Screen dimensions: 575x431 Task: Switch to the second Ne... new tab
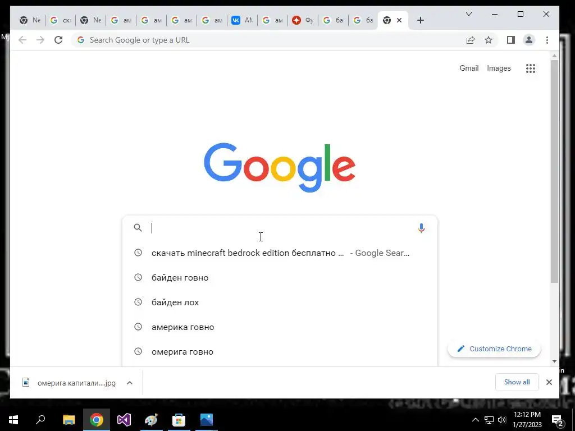[90, 21]
